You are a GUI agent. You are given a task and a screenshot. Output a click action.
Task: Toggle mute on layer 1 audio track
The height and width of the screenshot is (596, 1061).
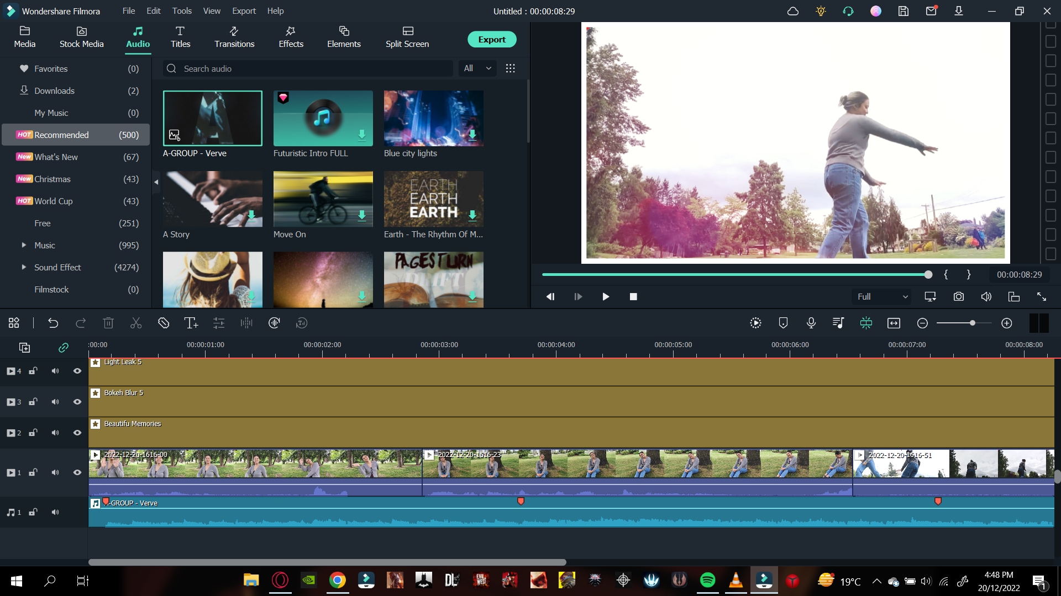click(55, 512)
